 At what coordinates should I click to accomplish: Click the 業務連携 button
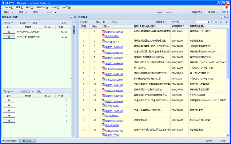pos(160,22)
